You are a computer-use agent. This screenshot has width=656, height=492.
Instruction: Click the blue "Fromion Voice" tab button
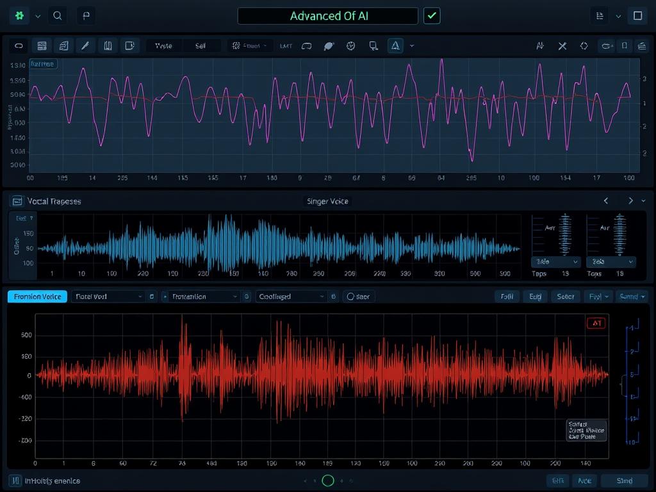(x=37, y=297)
